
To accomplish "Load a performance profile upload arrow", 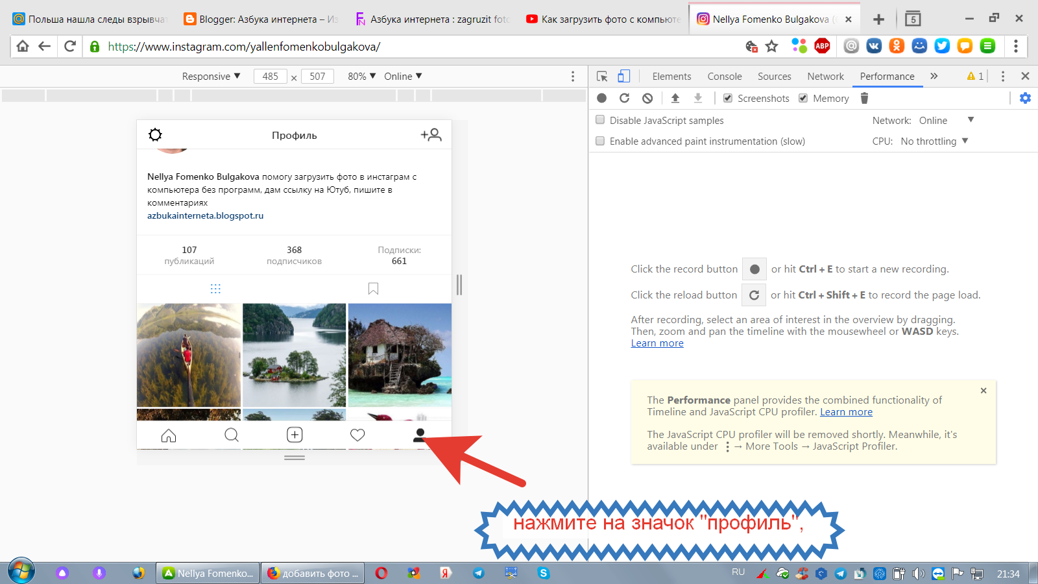I will 675,98.
